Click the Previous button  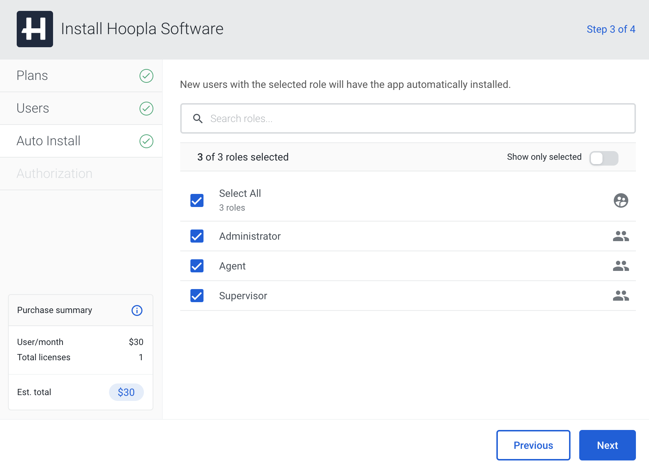pos(533,445)
